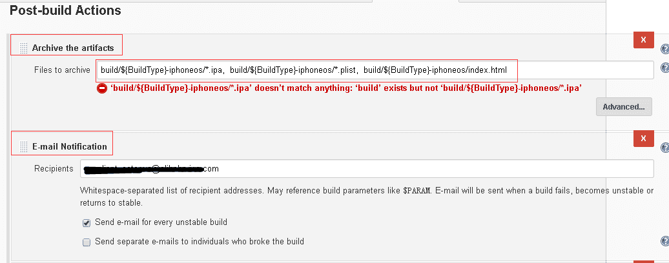
Task: Uncheck Send e-mail for every unstable build
Action: tap(87, 222)
